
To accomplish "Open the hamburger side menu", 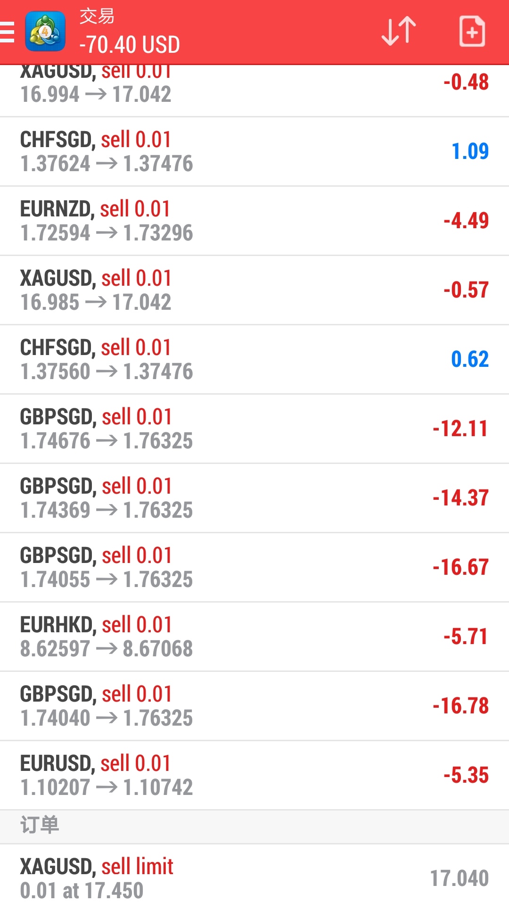I will (7, 32).
